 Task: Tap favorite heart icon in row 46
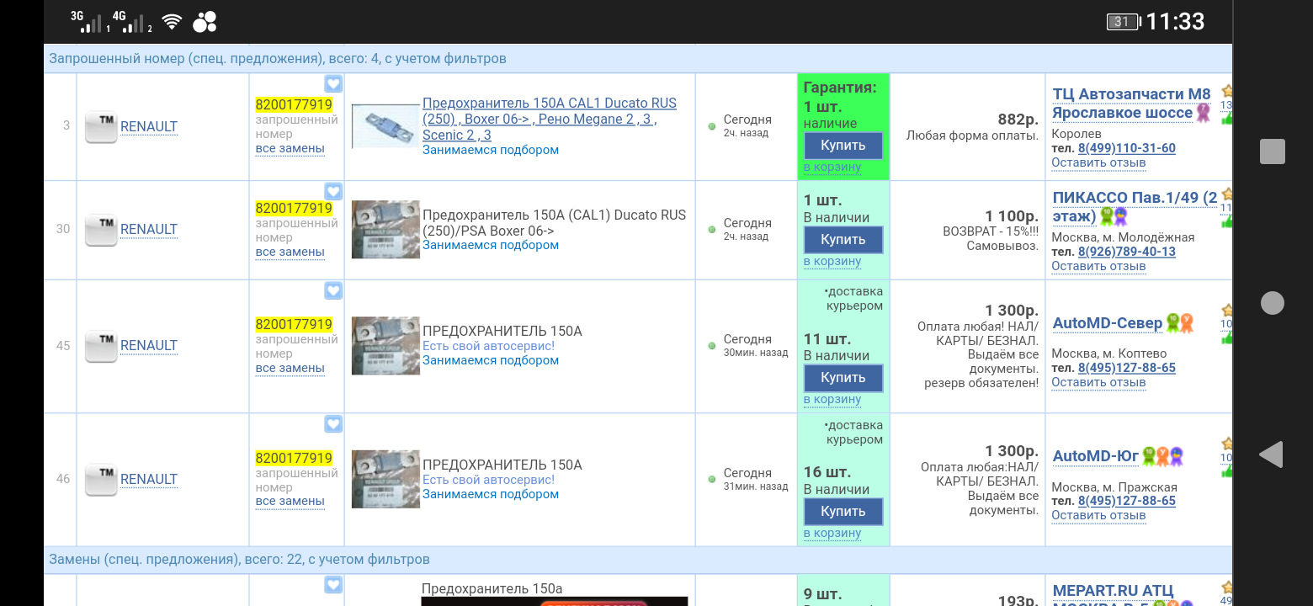point(333,424)
